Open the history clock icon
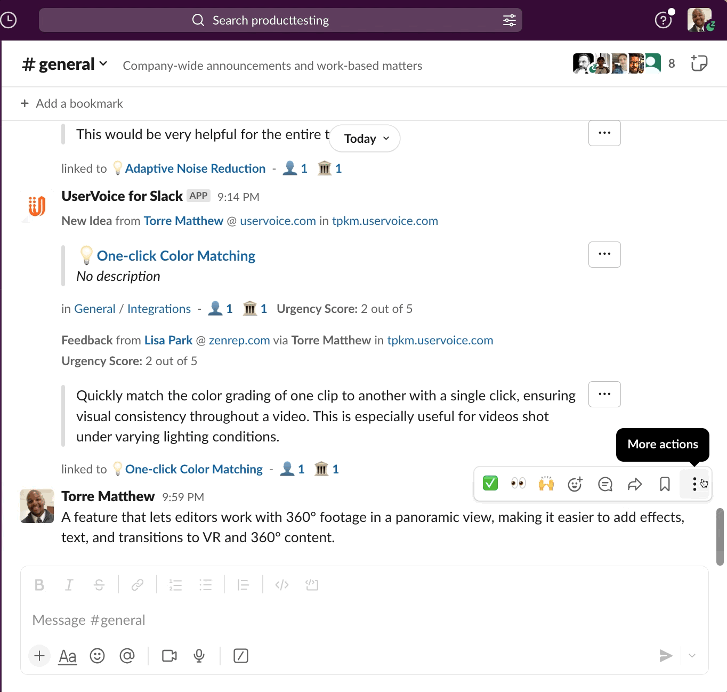This screenshot has height=692, width=727. coord(9,20)
